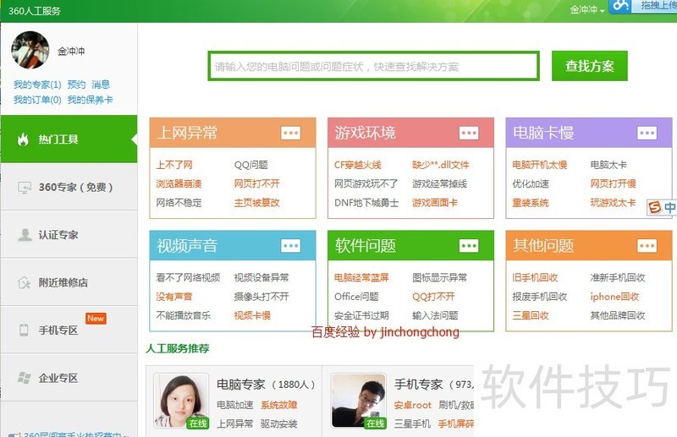Open the 消息 link
The width and height of the screenshot is (677, 437).
click(101, 85)
